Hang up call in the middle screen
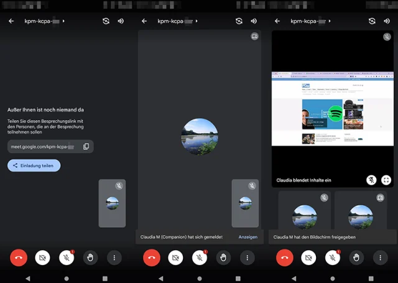This screenshot has width=398, height=283. point(152,257)
